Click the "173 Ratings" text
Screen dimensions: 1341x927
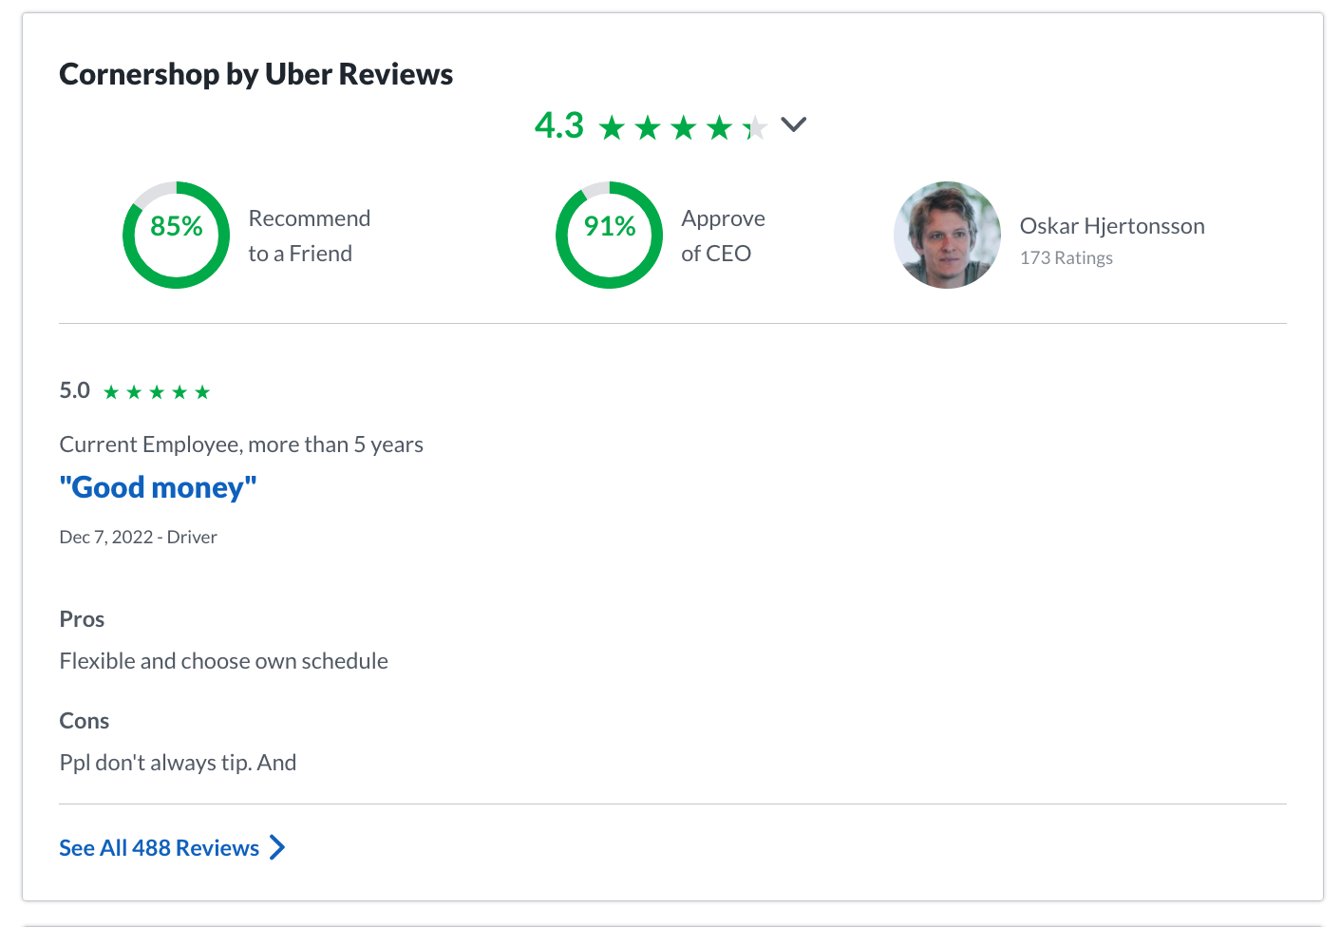[x=1067, y=258]
